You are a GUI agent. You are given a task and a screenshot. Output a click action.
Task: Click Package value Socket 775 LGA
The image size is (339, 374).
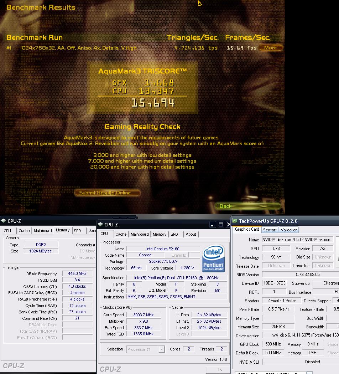point(163,261)
